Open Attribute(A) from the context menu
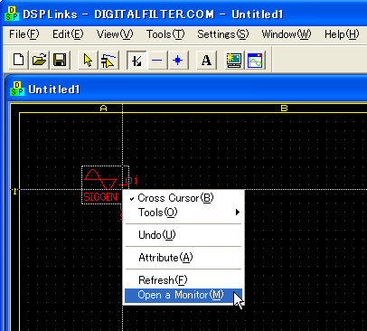Screen dimensions: 367x331 (183, 258)
